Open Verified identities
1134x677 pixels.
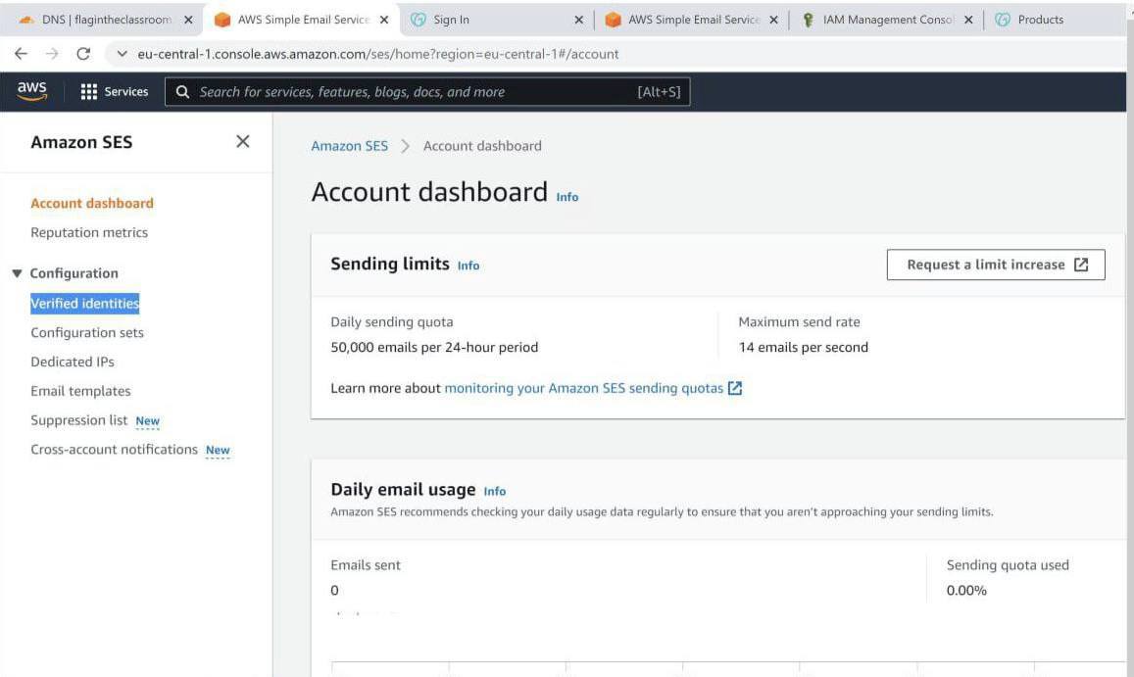[x=84, y=303]
